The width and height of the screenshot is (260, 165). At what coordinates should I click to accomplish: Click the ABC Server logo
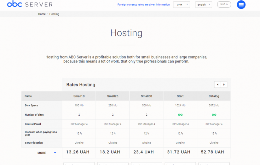pyautogui.click(x=30, y=4)
